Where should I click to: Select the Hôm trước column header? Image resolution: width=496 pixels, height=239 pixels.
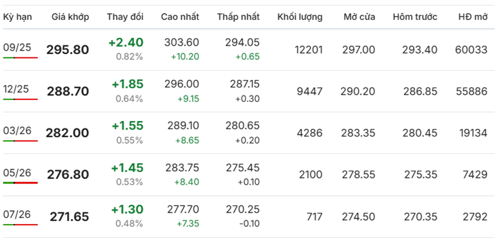(x=415, y=17)
